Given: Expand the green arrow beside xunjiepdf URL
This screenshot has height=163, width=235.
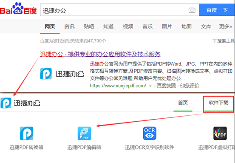Looking at the screenshot, I should coord(150,86).
